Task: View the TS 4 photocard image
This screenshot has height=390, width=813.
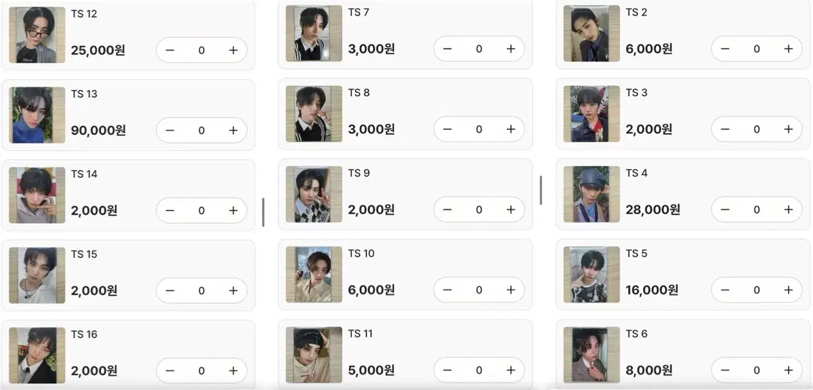Action: pos(591,194)
